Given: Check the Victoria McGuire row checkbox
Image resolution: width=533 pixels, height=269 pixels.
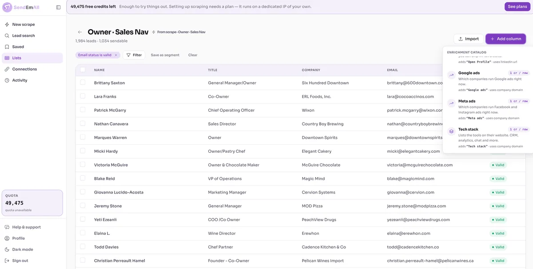Looking at the screenshot, I should pyautogui.click(x=83, y=165).
